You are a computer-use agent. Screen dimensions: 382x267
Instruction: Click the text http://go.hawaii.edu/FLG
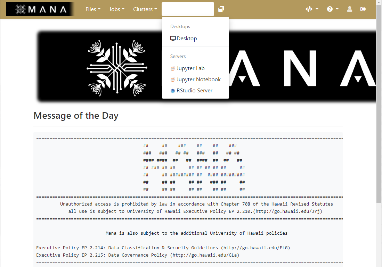(255, 248)
